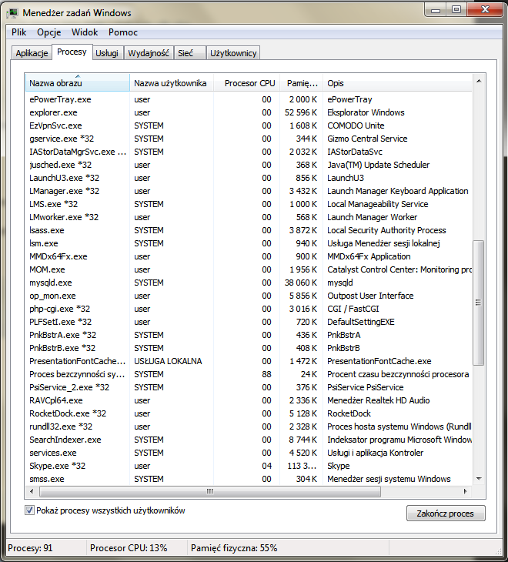Switch to the Usługi tab
Image resolution: width=508 pixels, height=562 pixels.
pos(107,53)
